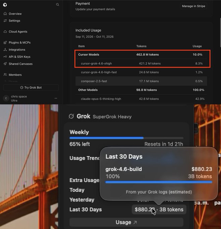Viewport: 221px width, 229px height.
Task: Click the 42.9% usage value
Action: pos(200,99)
